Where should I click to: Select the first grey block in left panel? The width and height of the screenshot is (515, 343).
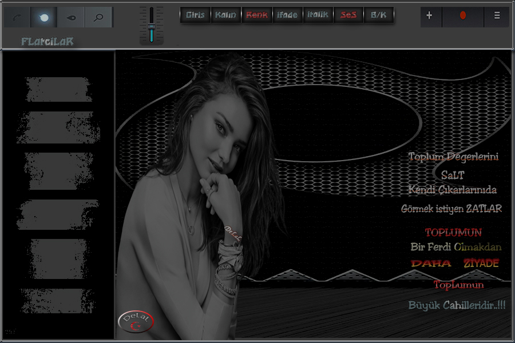58,89
